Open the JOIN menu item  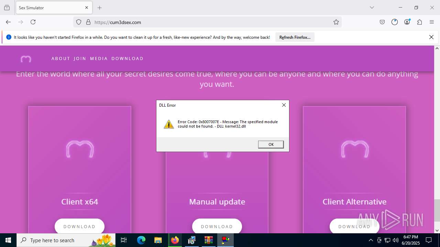click(80, 59)
